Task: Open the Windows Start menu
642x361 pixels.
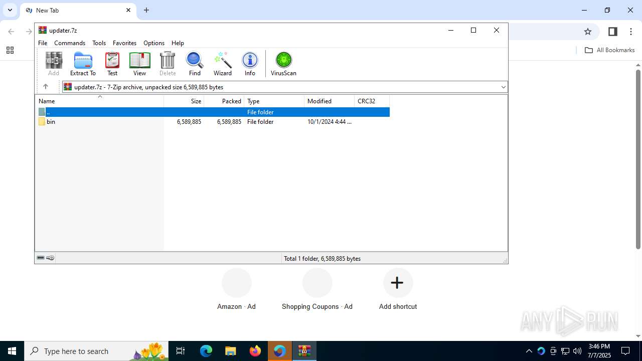Action: click(x=12, y=351)
